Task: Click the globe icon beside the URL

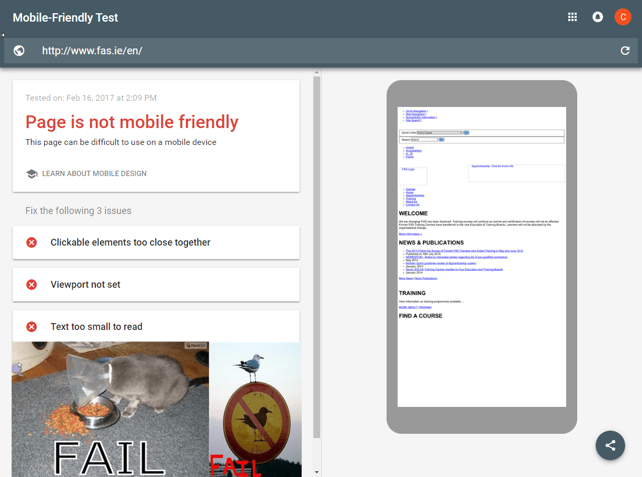Action: point(19,51)
